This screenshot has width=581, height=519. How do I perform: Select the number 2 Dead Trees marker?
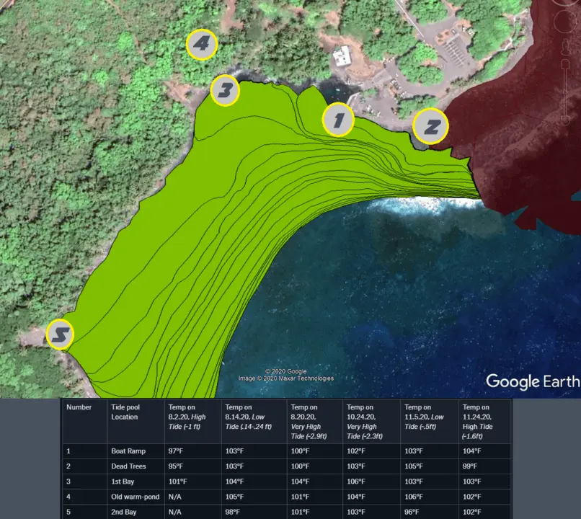click(431, 128)
